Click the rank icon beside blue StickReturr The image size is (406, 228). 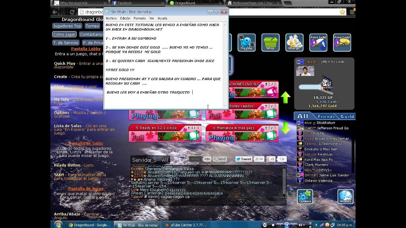click(300, 123)
